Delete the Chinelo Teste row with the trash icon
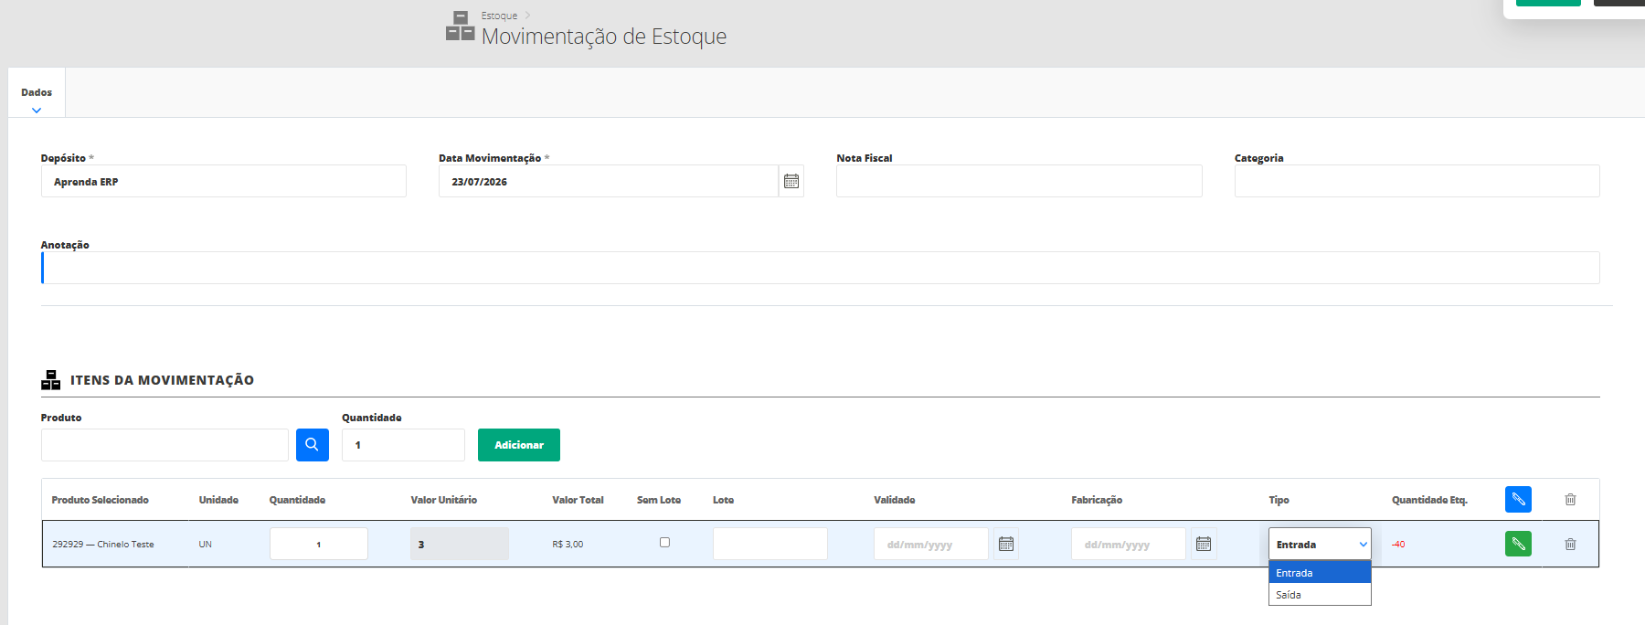 pos(1570,544)
